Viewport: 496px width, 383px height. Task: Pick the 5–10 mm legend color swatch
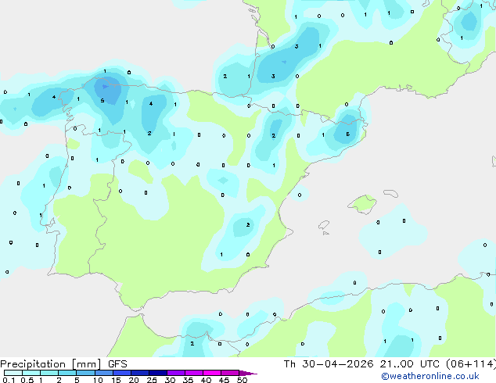click(x=85, y=373)
